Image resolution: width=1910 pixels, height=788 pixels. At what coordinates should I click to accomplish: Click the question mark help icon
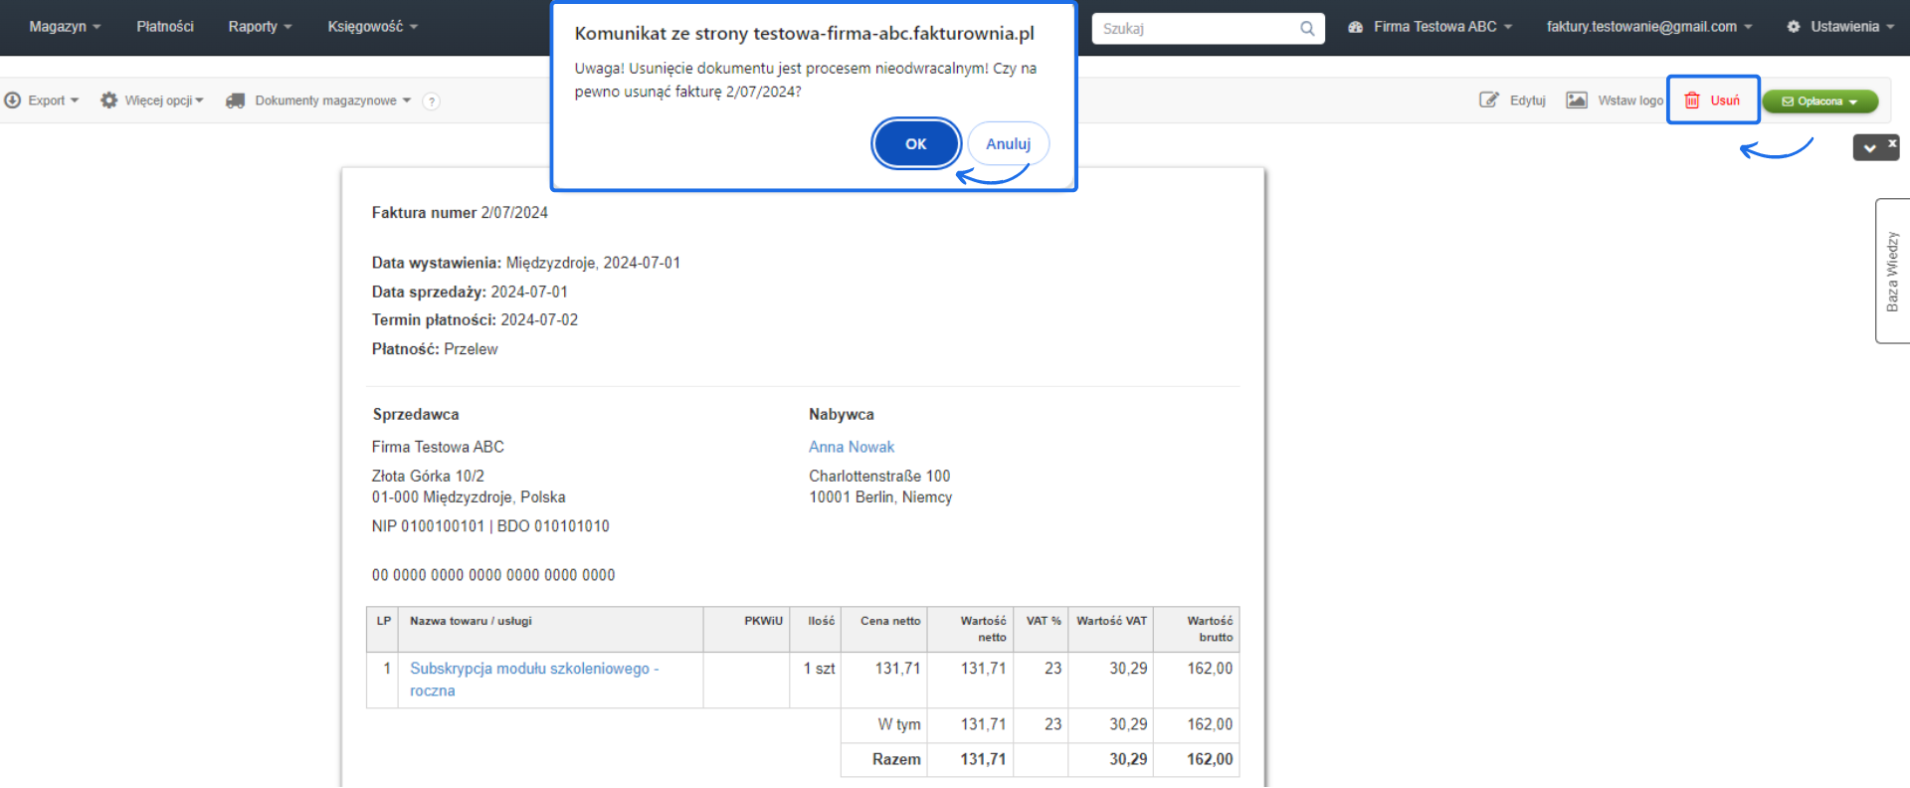(x=432, y=101)
